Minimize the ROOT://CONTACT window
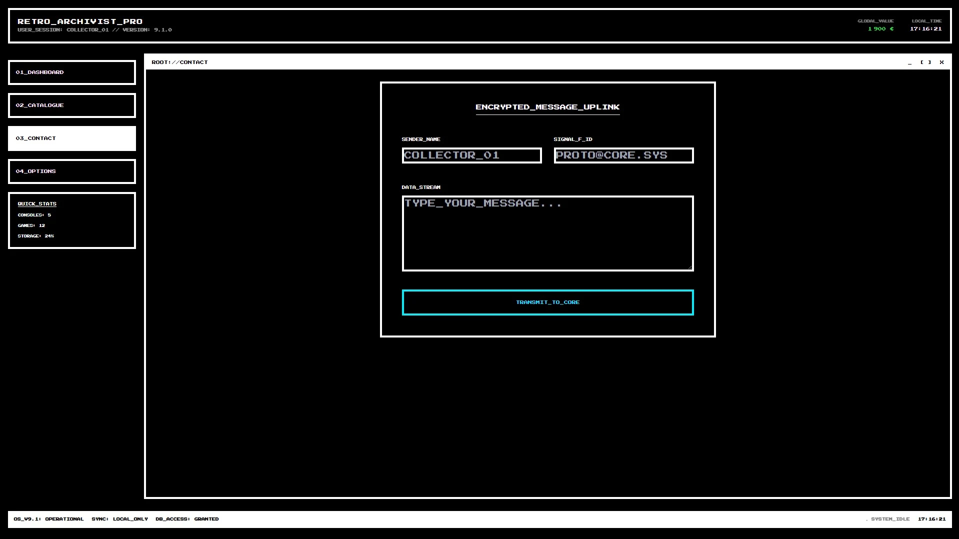 (x=909, y=62)
